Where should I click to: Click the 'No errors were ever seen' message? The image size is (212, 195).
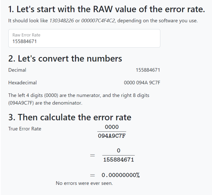point(84,183)
